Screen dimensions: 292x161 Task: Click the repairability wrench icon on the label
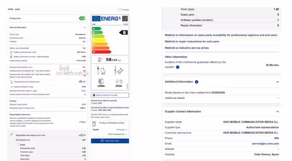[120, 71]
